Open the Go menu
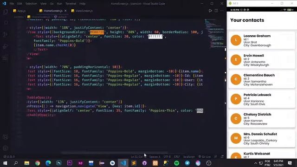297x167 pixels. coord(52,4)
